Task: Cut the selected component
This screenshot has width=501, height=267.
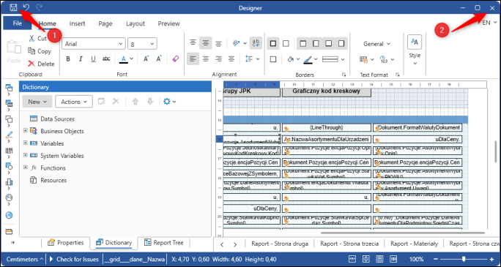Action: [37, 38]
